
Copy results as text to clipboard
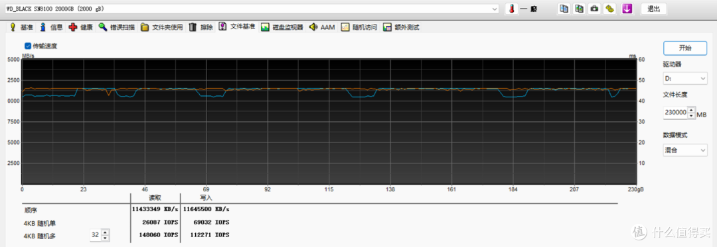(x=564, y=9)
